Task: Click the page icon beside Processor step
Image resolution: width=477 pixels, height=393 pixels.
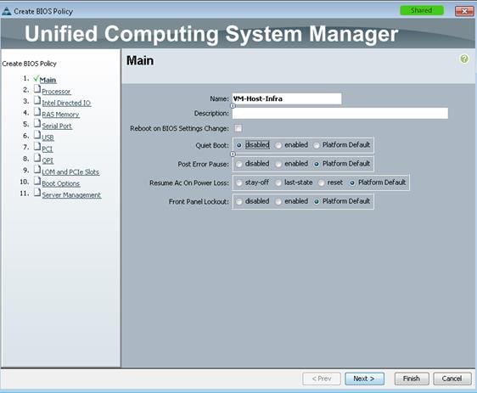Action: pos(37,89)
